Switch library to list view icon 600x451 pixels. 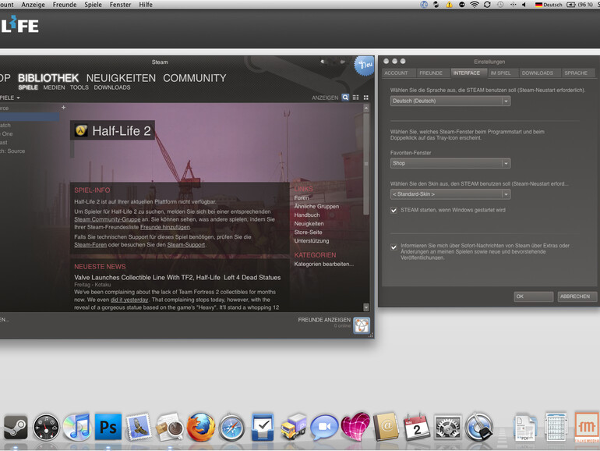coord(355,98)
